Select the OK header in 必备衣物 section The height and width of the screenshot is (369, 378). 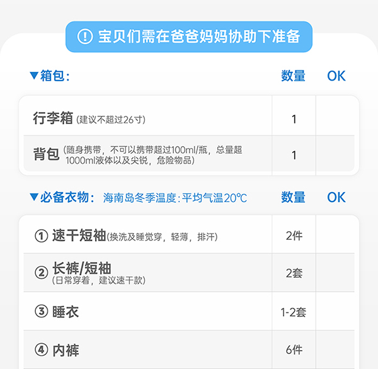click(x=336, y=197)
